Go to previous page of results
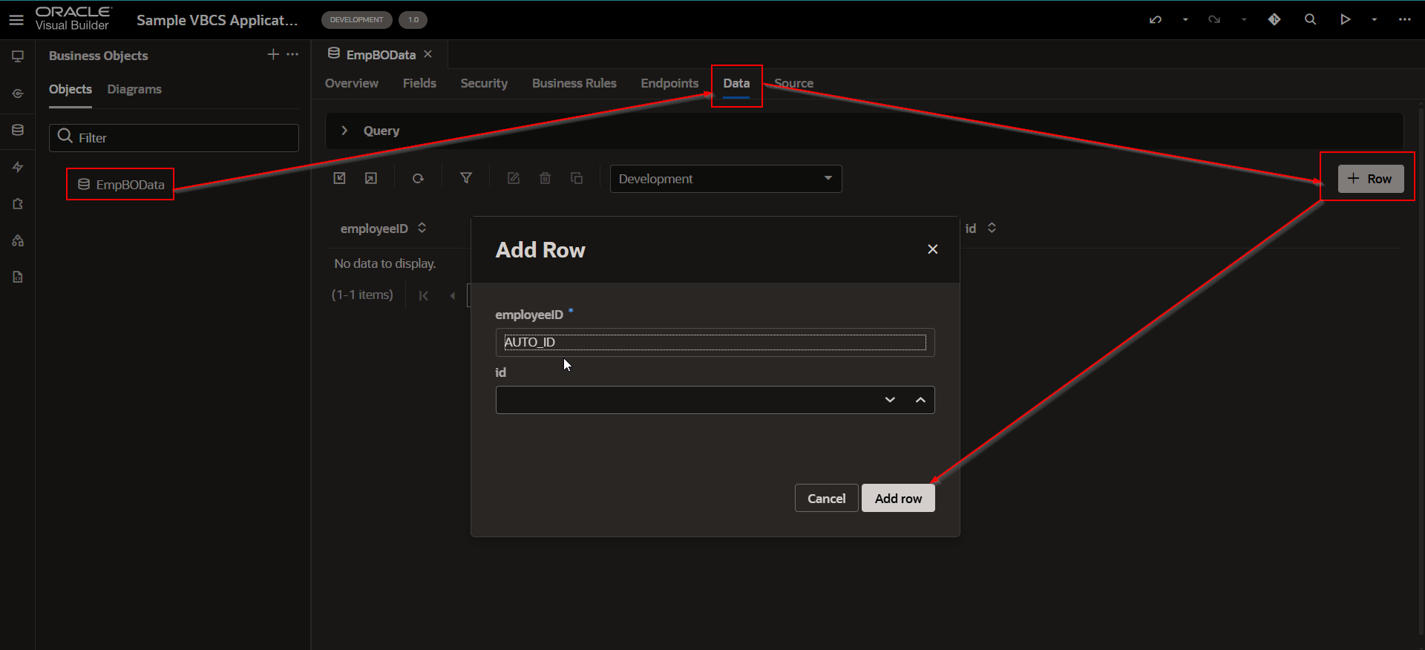This screenshot has width=1425, height=650. [x=453, y=295]
